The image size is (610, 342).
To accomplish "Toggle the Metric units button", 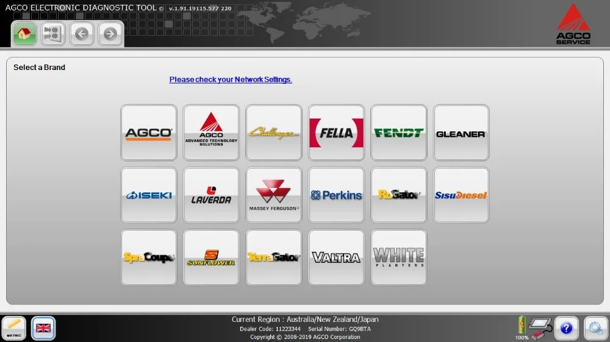I will [14, 329].
